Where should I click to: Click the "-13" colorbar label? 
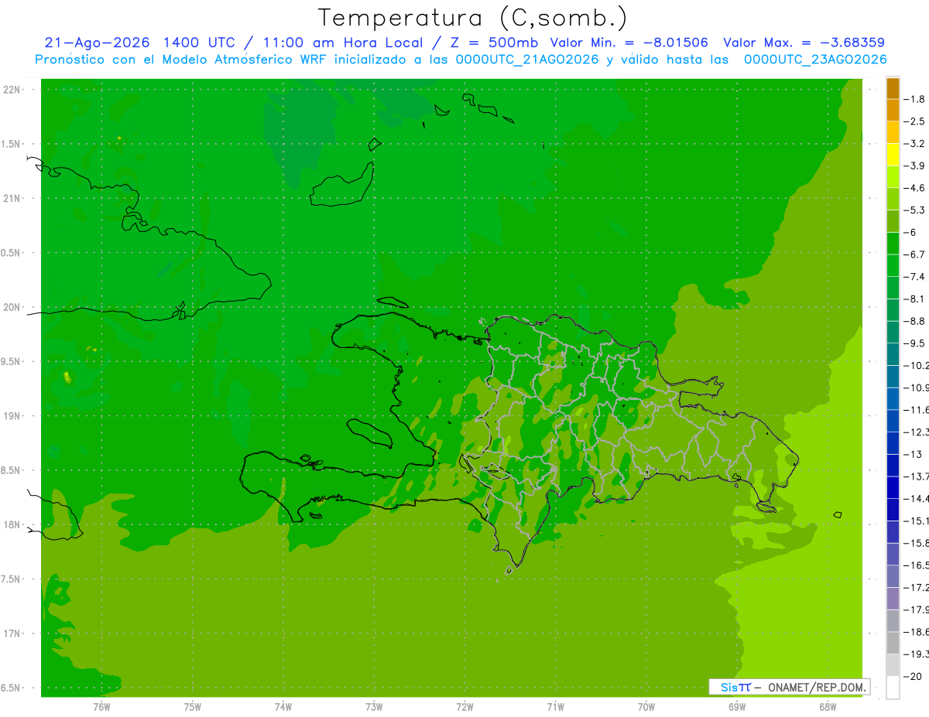[x=913, y=454]
